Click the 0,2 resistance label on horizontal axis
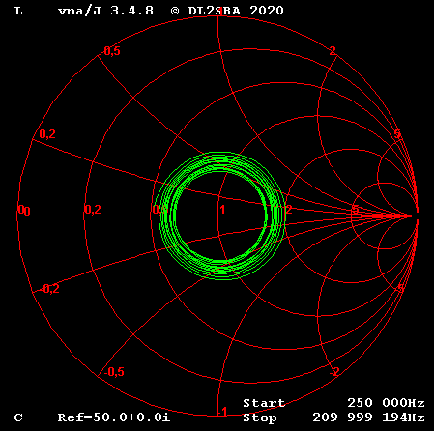This screenshot has width=434, height=431. pyautogui.click(x=93, y=210)
